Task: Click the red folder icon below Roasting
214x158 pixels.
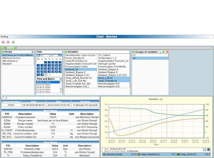Action: pyautogui.click(x=3, y=42)
